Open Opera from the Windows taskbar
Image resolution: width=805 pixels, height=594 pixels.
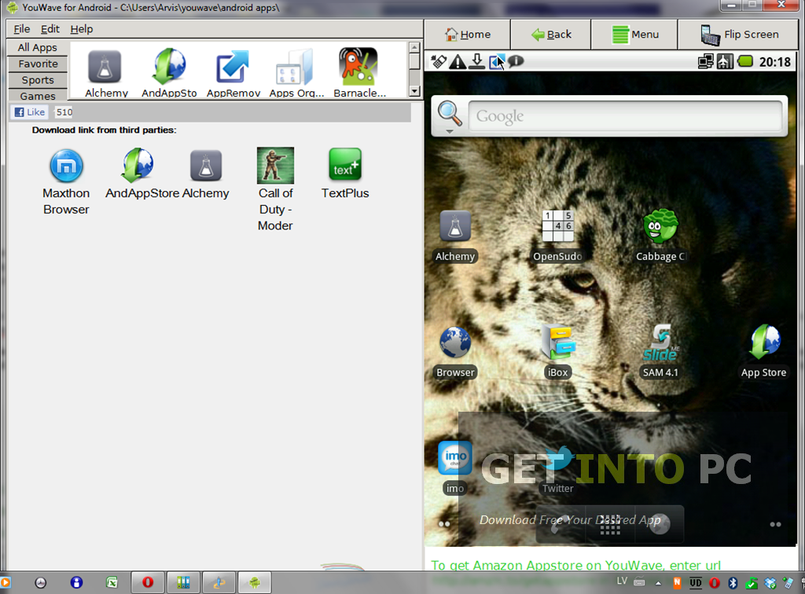pos(148,582)
